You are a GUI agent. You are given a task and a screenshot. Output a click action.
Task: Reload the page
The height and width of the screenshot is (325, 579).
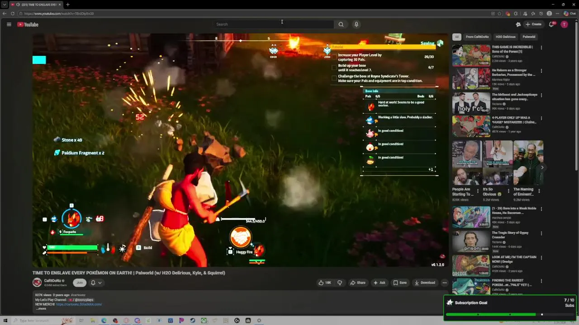point(13,14)
